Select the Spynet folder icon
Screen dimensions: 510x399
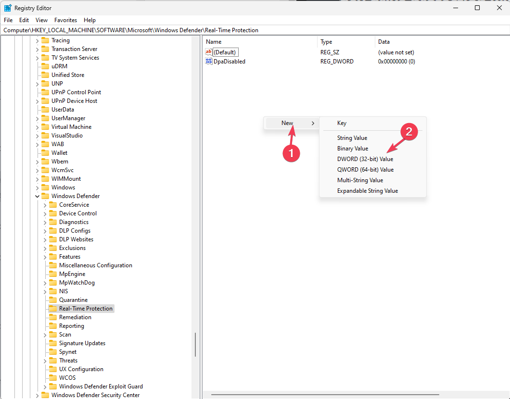(53, 352)
